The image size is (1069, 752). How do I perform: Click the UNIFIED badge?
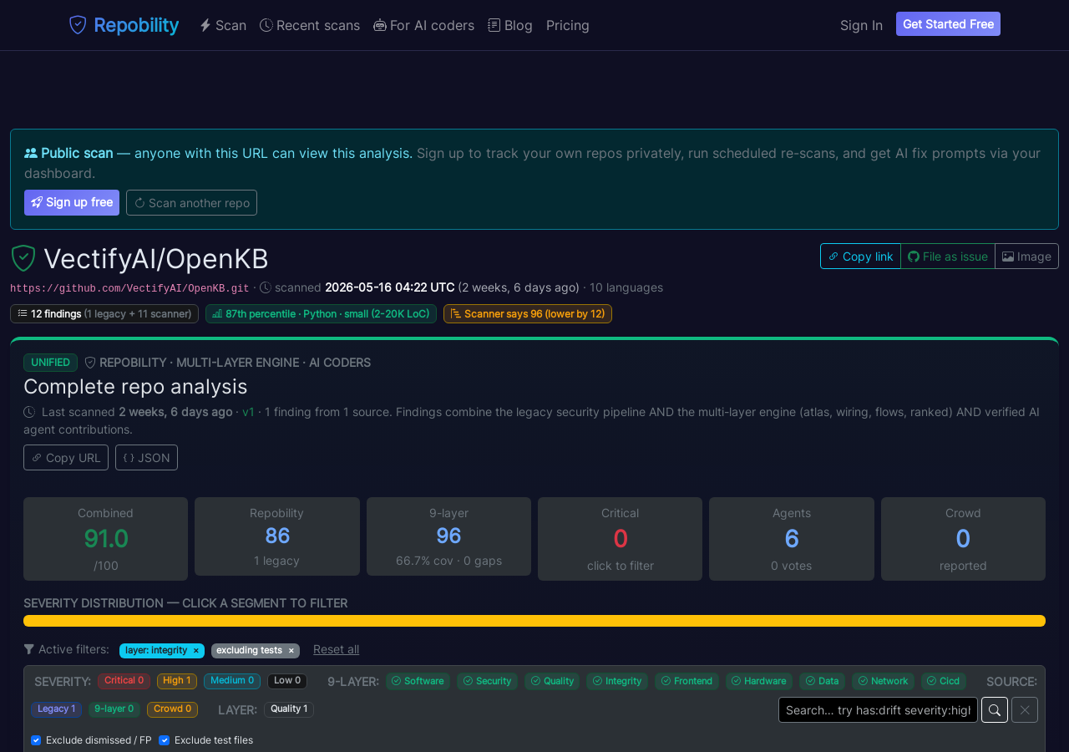(50, 363)
